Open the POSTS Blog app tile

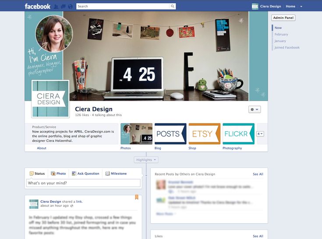click(x=170, y=134)
